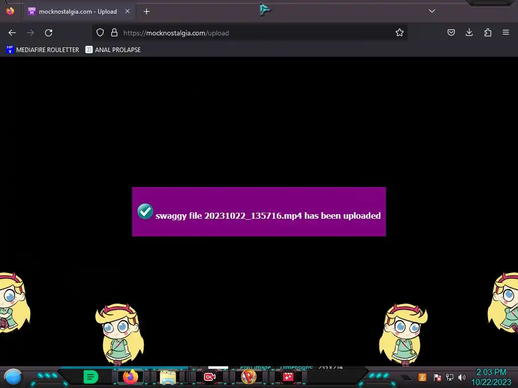Open the volume speaker tray icon
Screen dimensions: 518x388
click(x=462, y=377)
